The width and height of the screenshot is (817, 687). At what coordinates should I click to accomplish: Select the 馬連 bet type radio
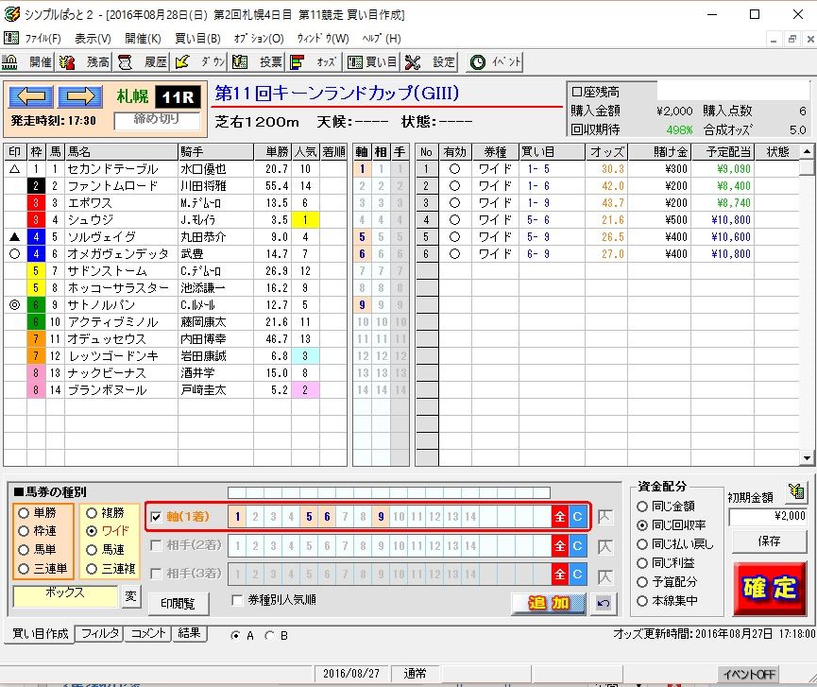pos(92,550)
